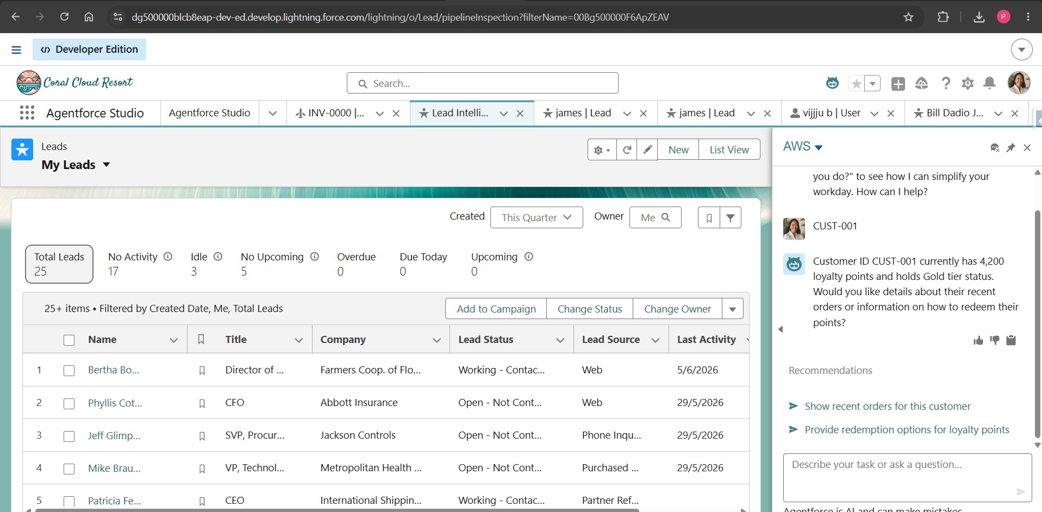1042x512 pixels.
Task: Open the notifications bell
Action: pos(989,83)
